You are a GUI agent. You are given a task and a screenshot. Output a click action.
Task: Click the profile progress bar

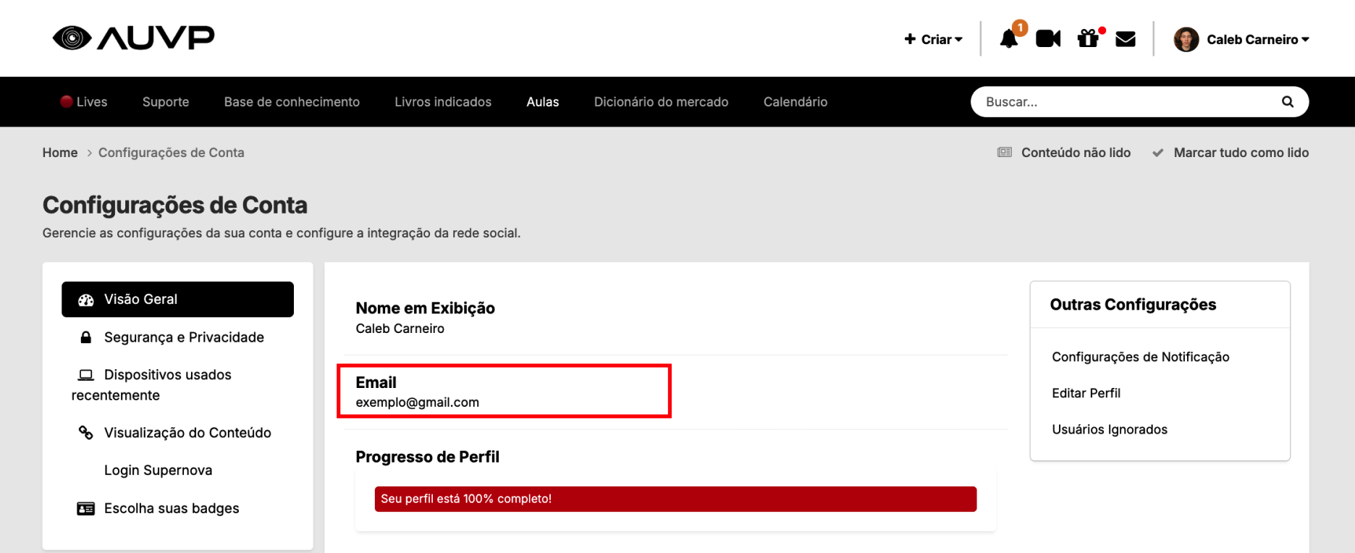point(675,499)
